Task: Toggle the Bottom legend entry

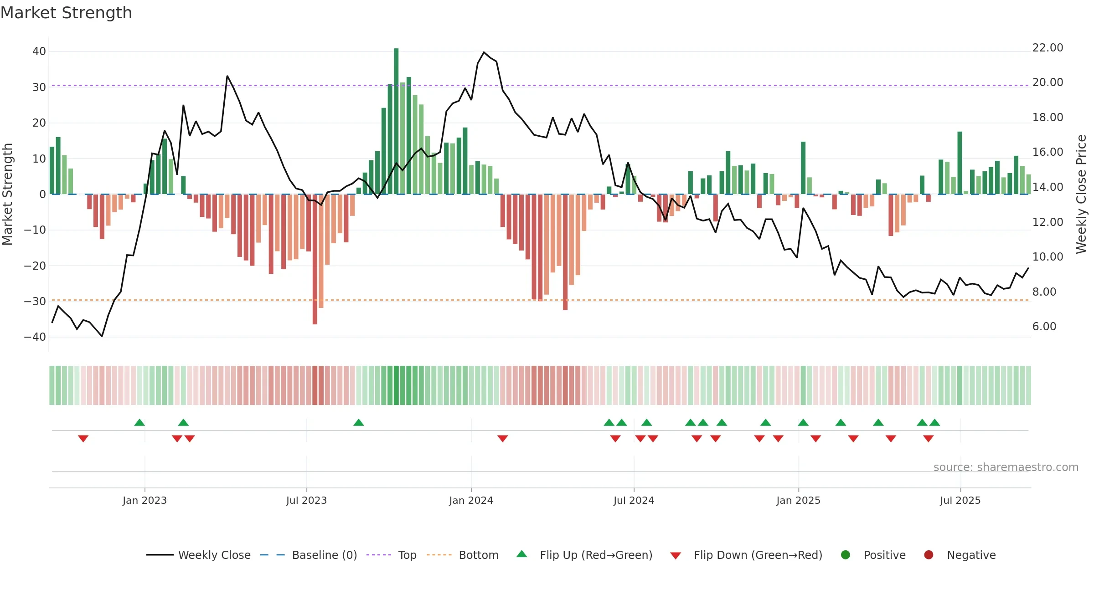Action: point(463,555)
